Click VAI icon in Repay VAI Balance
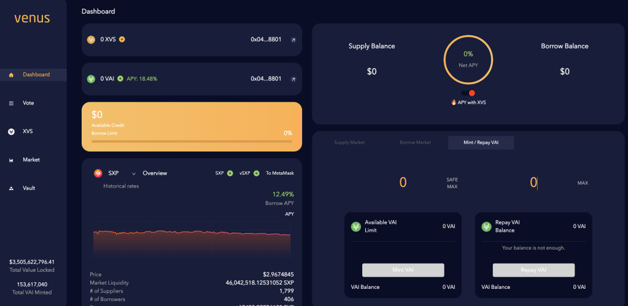This screenshot has width=628, height=306. [487, 226]
